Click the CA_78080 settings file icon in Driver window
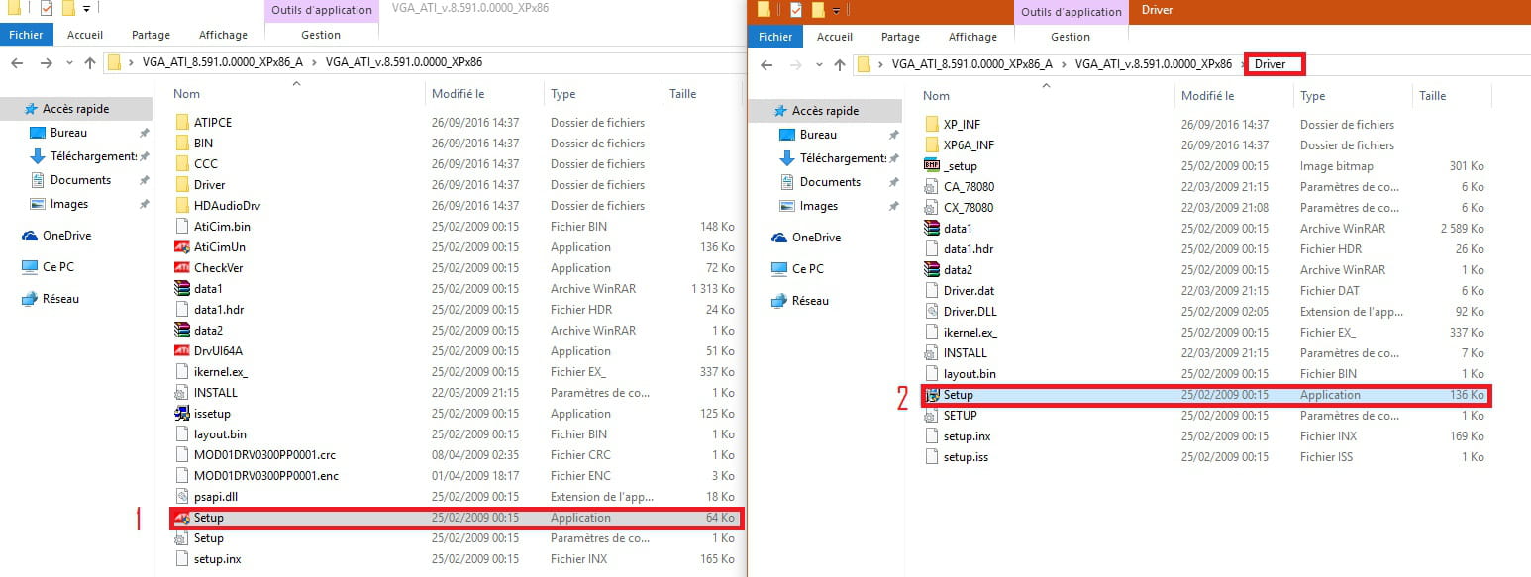The height and width of the screenshot is (577, 1531). coord(931,187)
